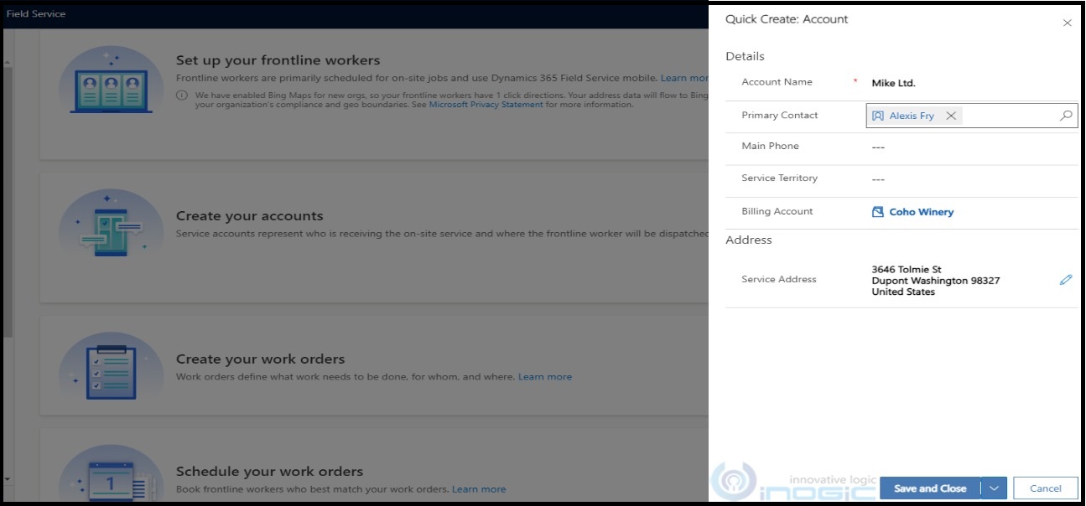Click the Quick Create: Account title
The image size is (1086, 506).
click(787, 19)
